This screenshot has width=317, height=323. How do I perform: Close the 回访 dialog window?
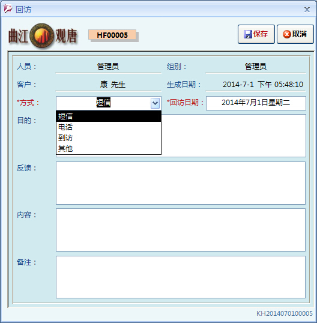[307, 10]
